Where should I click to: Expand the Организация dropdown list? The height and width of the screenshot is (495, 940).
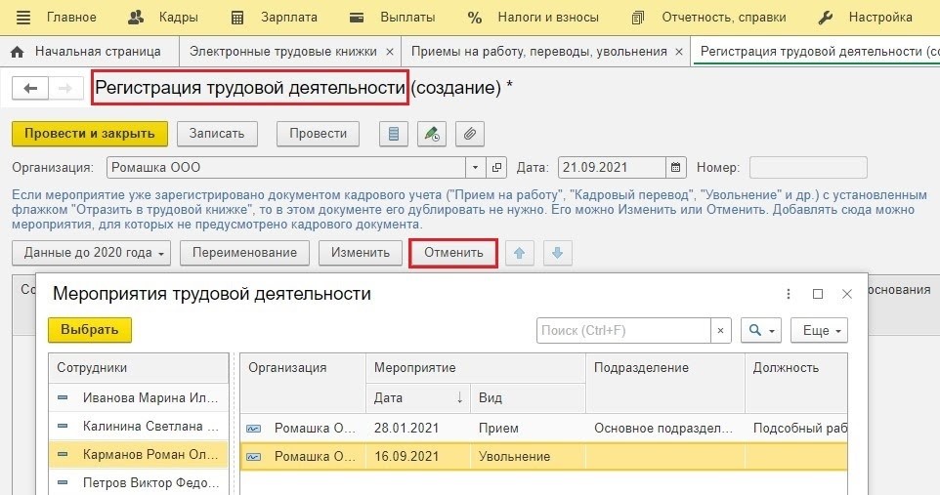[x=475, y=167]
